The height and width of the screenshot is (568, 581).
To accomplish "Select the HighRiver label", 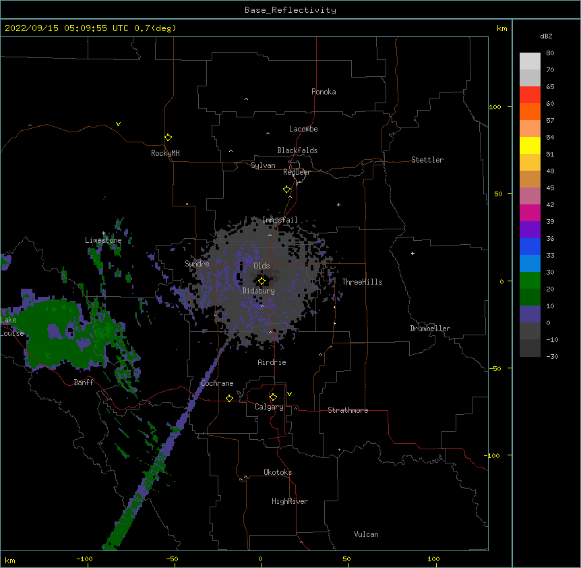I will point(290,501).
